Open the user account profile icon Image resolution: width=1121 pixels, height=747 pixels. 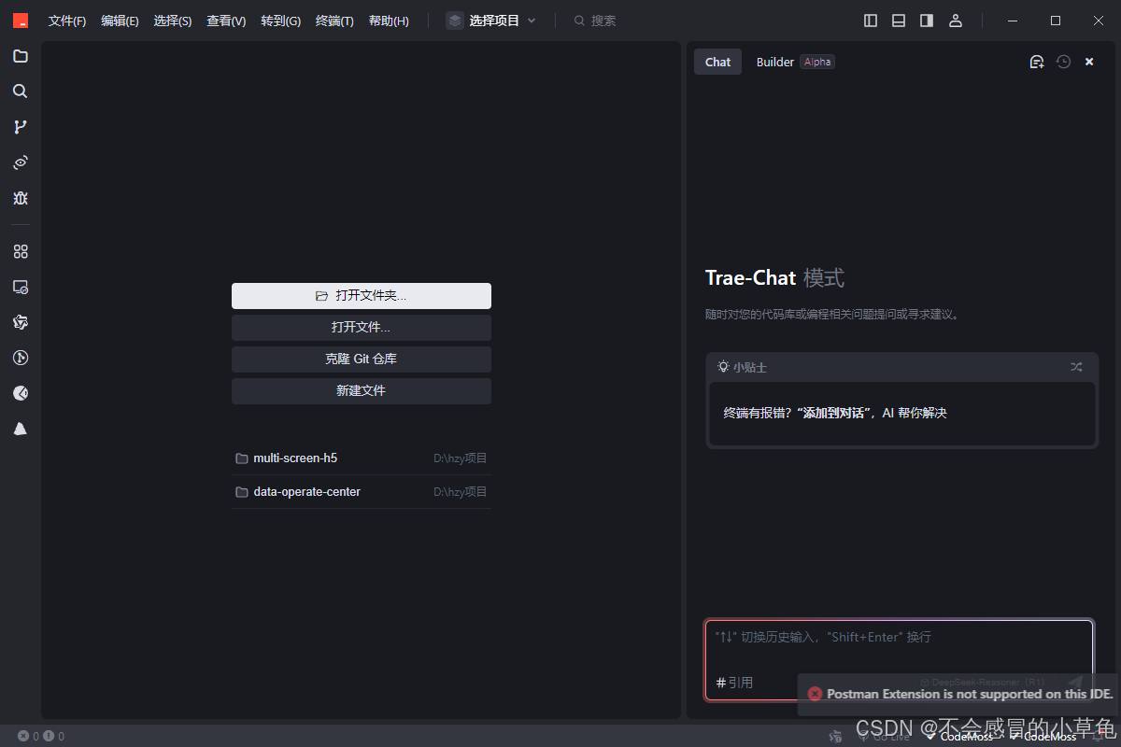click(x=955, y=21)
